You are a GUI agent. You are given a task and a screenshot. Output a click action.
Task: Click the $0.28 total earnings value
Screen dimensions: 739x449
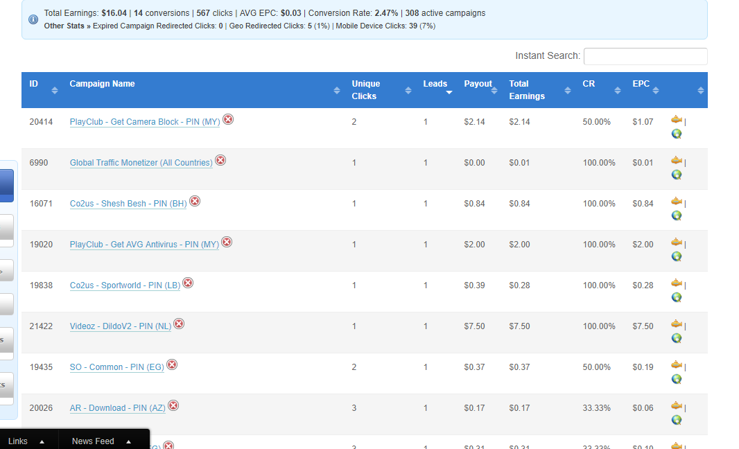[519, 285]
